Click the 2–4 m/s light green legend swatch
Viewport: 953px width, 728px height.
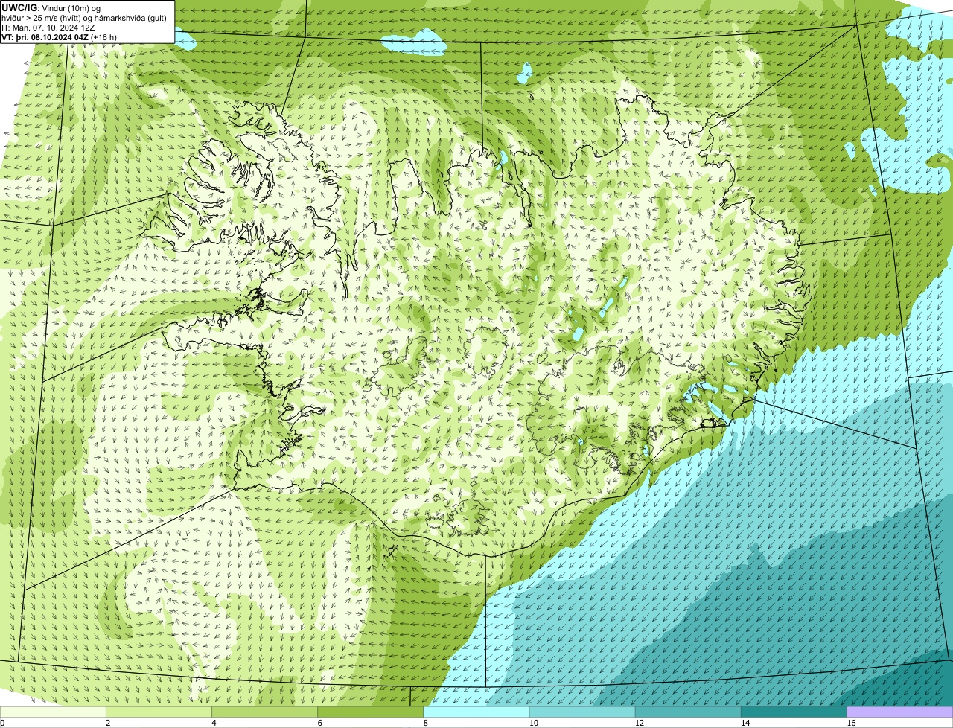(x=159, y=712)
